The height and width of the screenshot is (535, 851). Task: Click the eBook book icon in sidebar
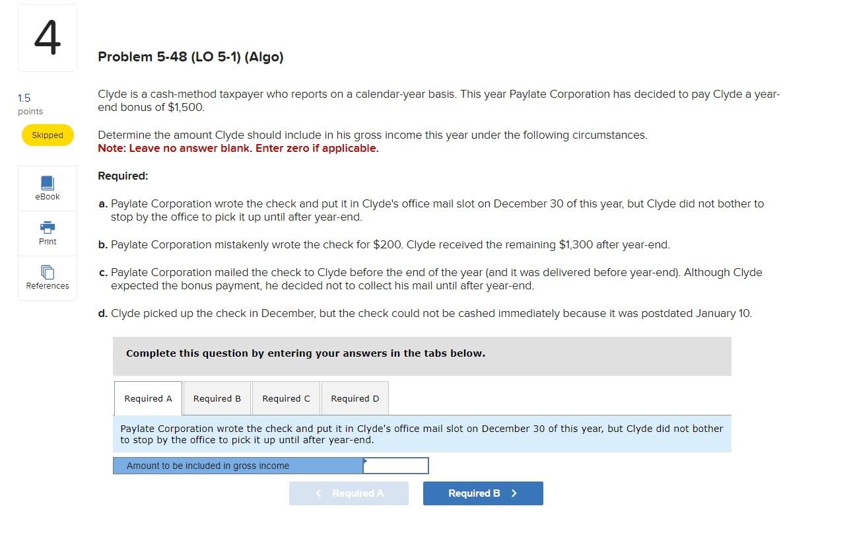(47, 183)
